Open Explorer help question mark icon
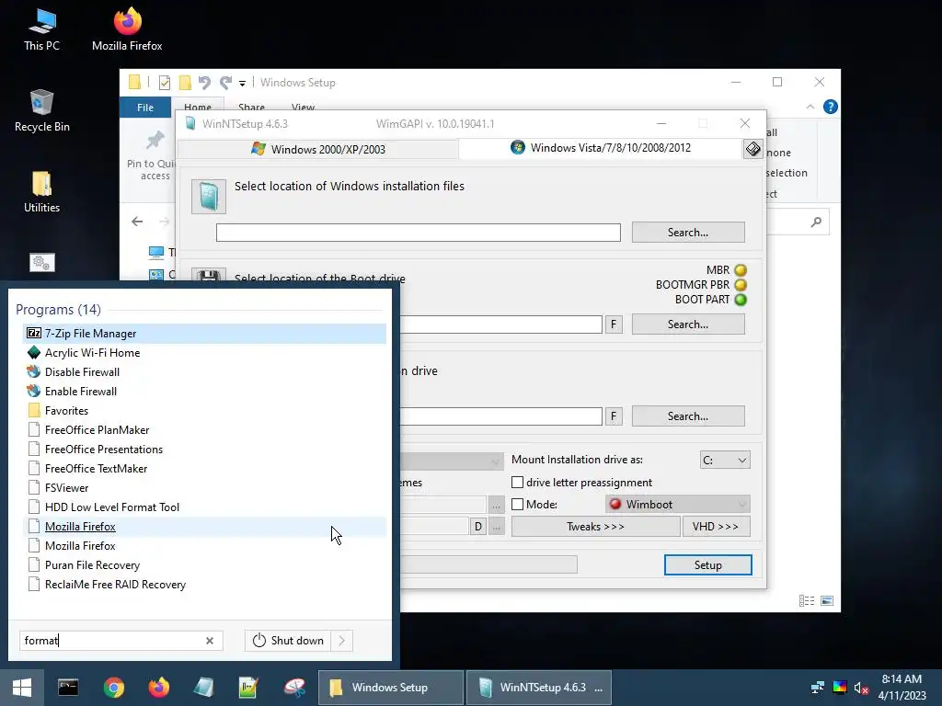This screenshot has height=706, width=942. point(831,107)
